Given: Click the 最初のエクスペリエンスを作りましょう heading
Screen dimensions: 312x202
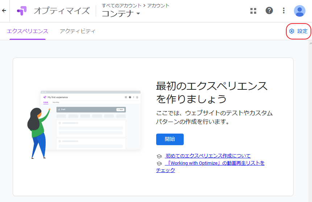Looking at the screenshot, I should [x=212, y=92].
